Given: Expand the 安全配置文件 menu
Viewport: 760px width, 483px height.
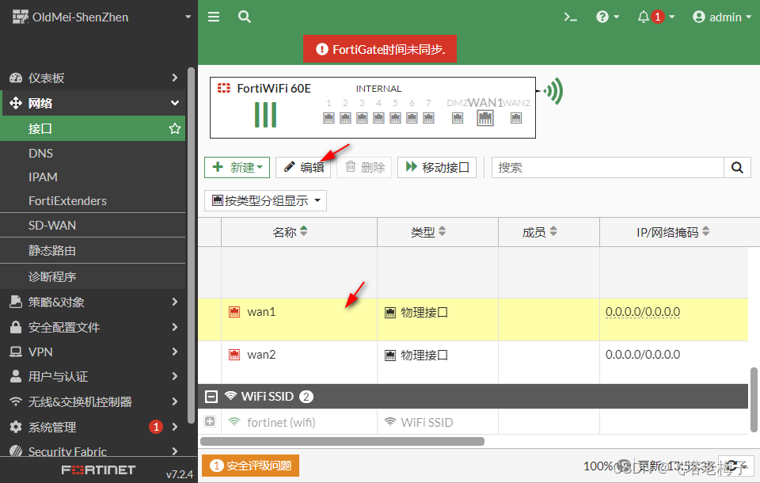Looking at the screenshot, I should point(93,327).
